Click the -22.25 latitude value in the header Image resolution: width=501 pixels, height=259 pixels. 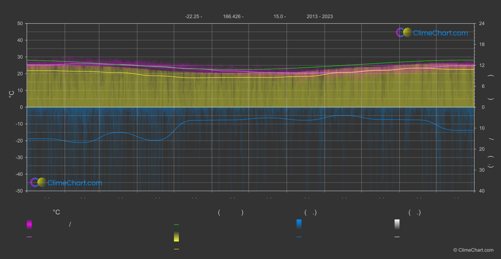(193, 17)
